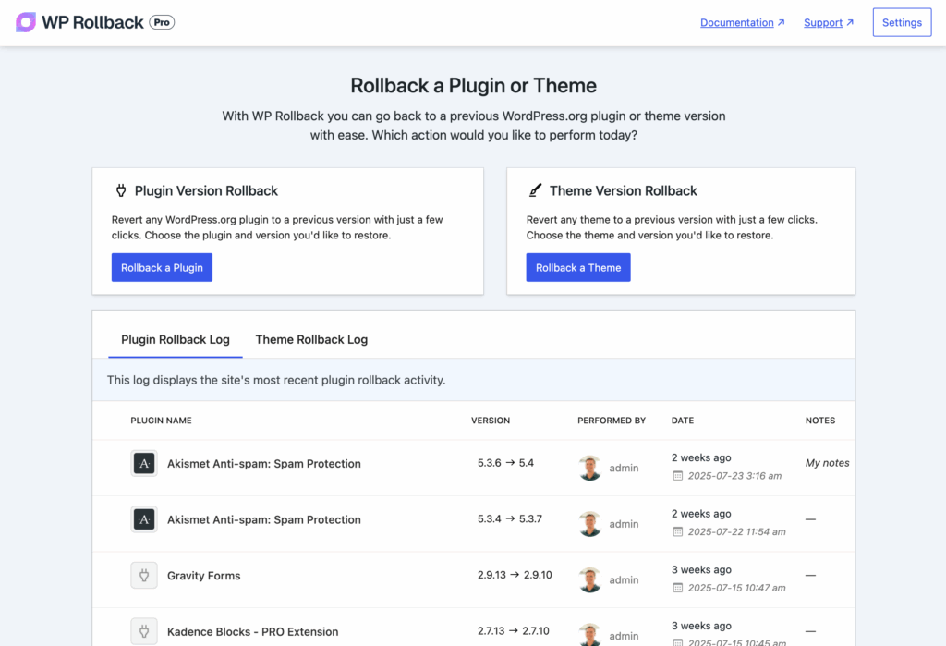This screenshot has height=646, width=946.
Task: Click the calendar icon beside 2025-07-23 3:16 am
Action: pyautogui.click(x=677, y=476)
